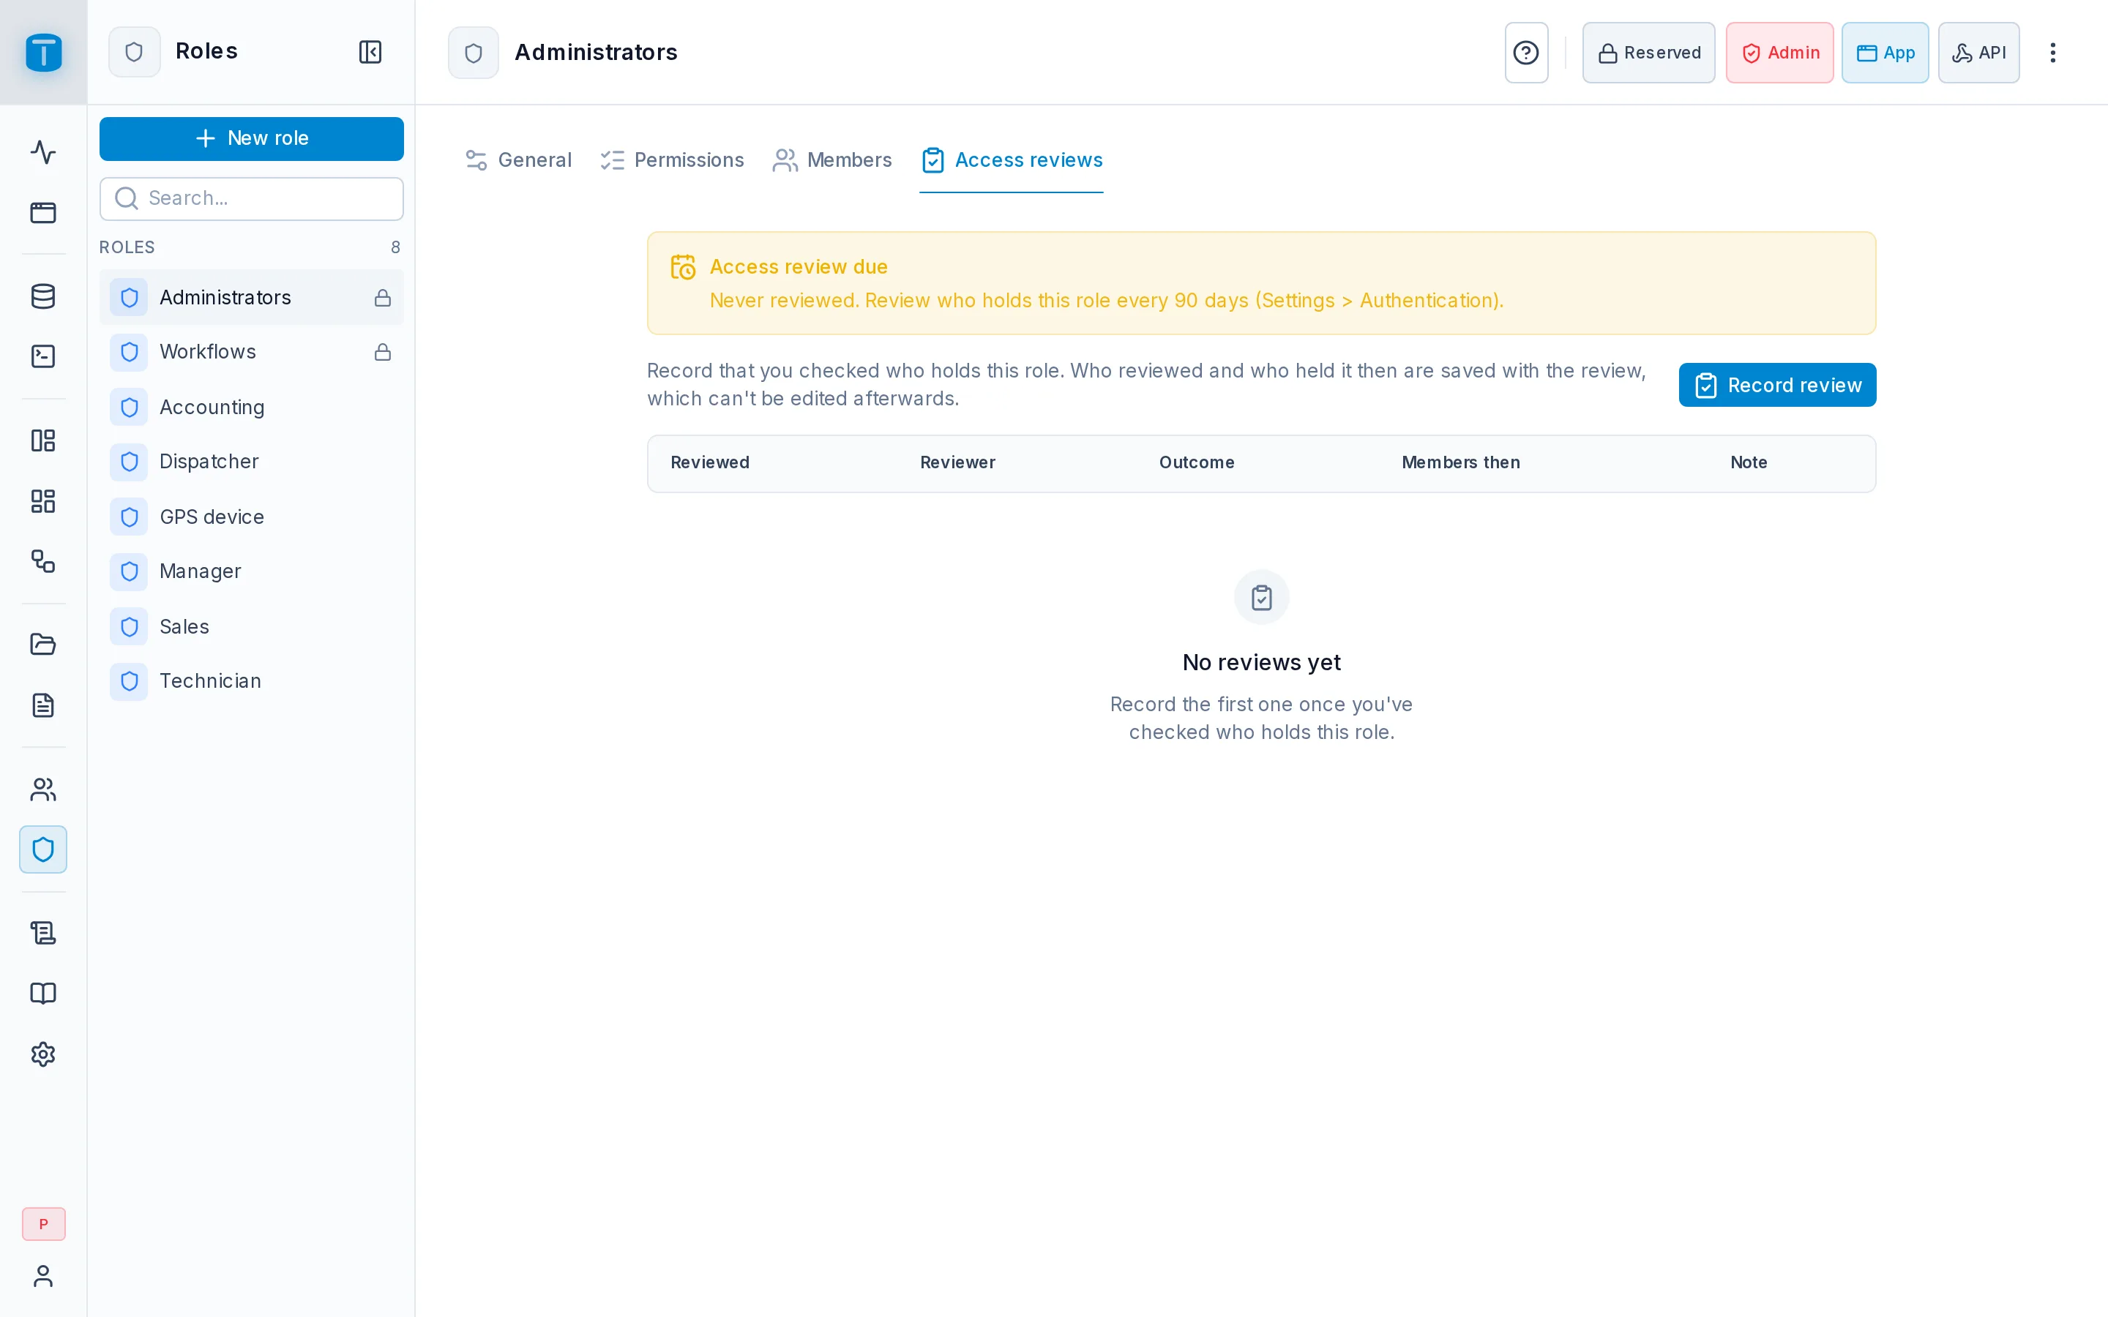Select the Accounting role
The image size is (2108, 1317).
252,407
